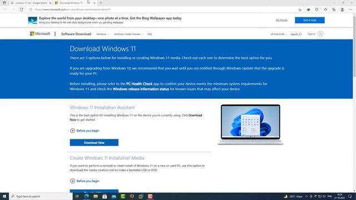This screenshot has width=356, height=200.
Task: Reload the page with refresh icon
Action: click(21, 9)
